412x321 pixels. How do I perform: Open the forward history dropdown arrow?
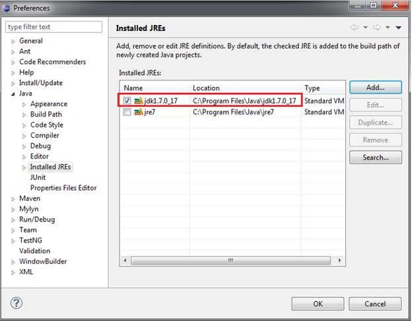click(388, 27)
